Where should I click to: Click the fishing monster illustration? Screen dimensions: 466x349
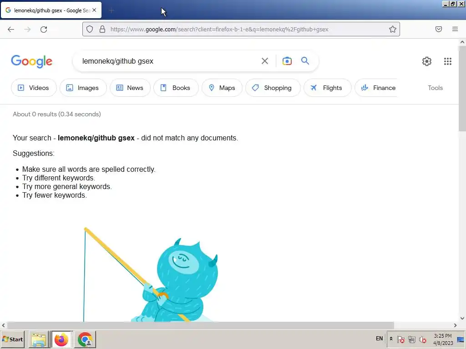151,274
